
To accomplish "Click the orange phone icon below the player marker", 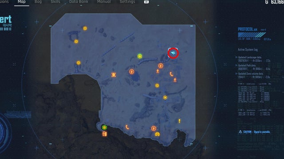I will pos(171,74).
